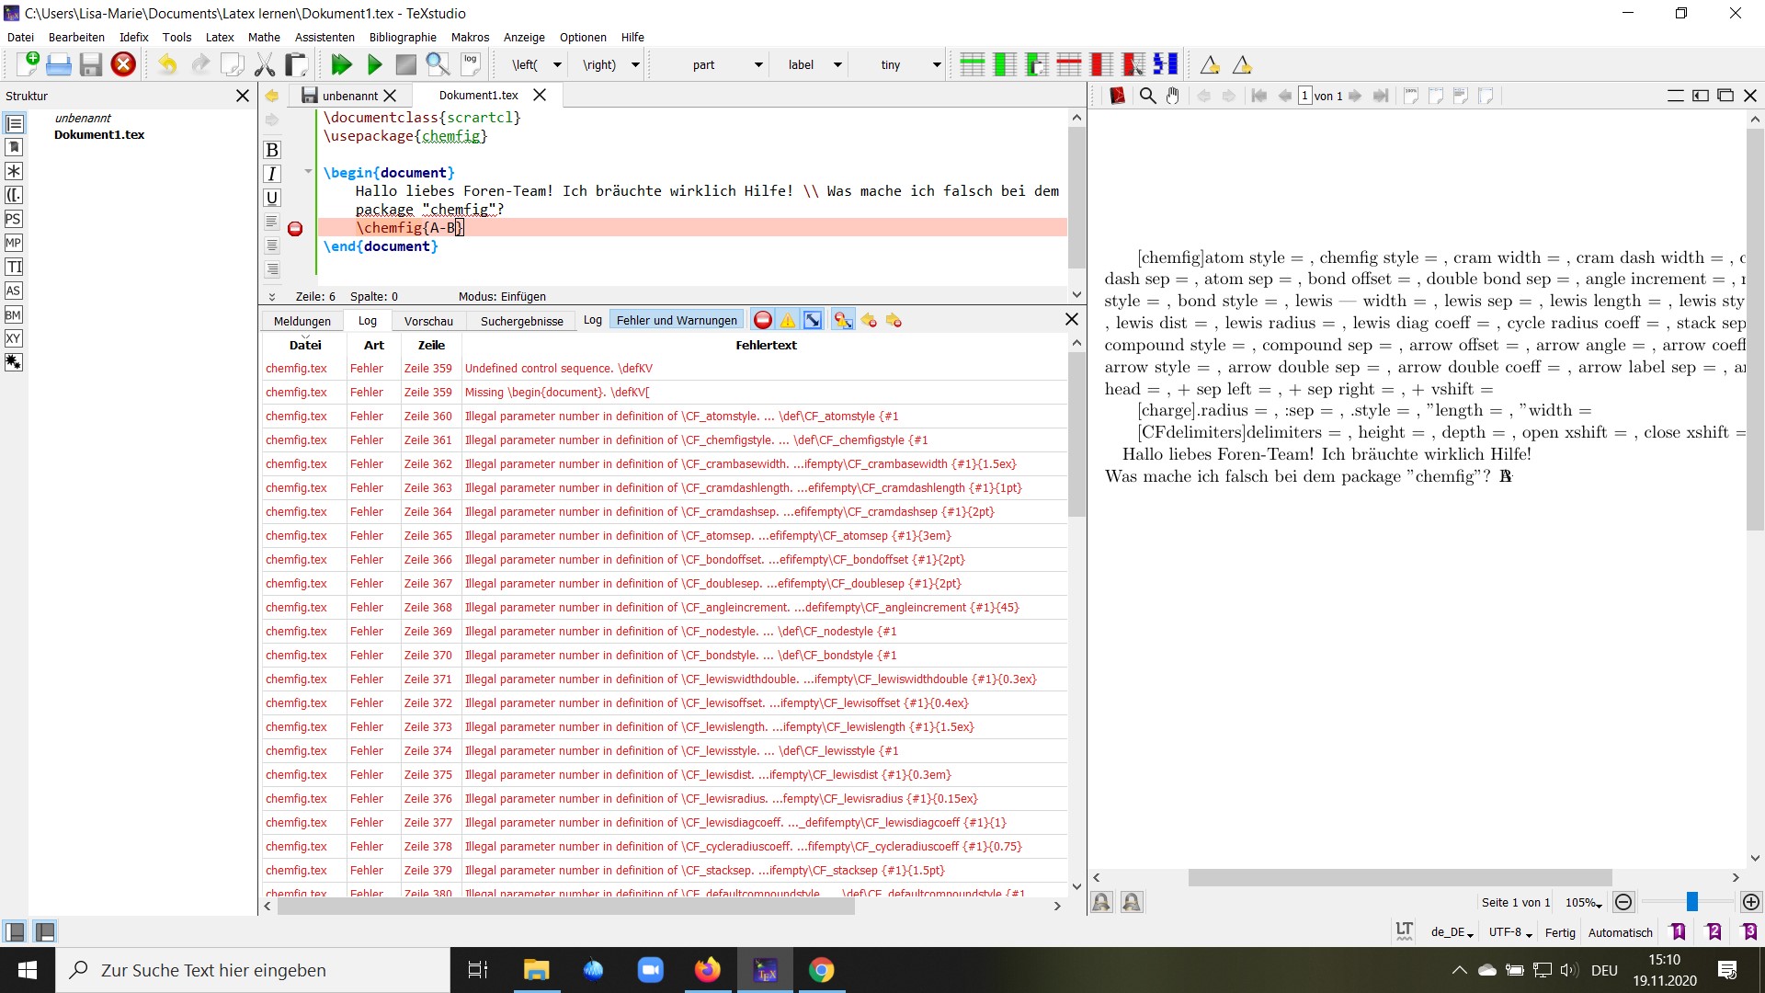This screenshot has width=1765, height=993.
Task: Click the Build & View double-arrow icon
Action: coord(341,64)
